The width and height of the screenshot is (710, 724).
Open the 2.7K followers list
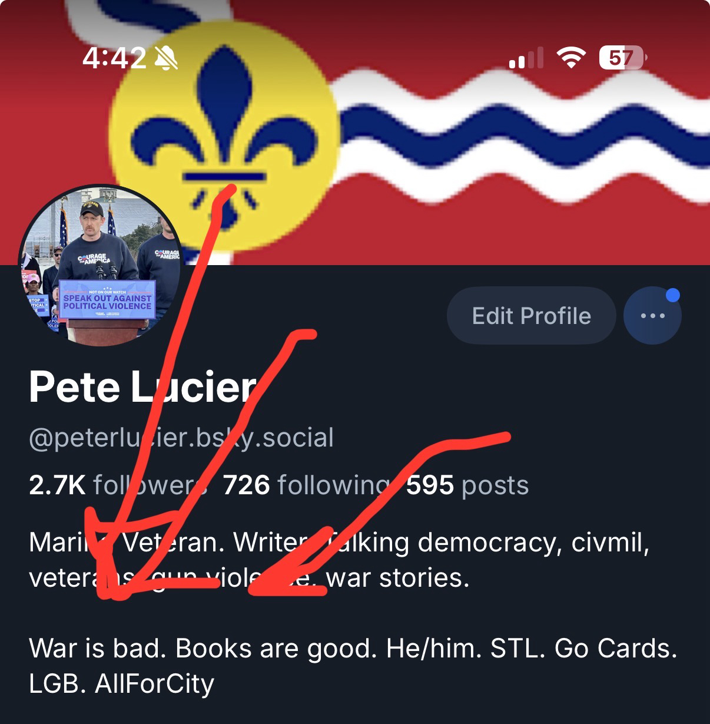point(117,485)
